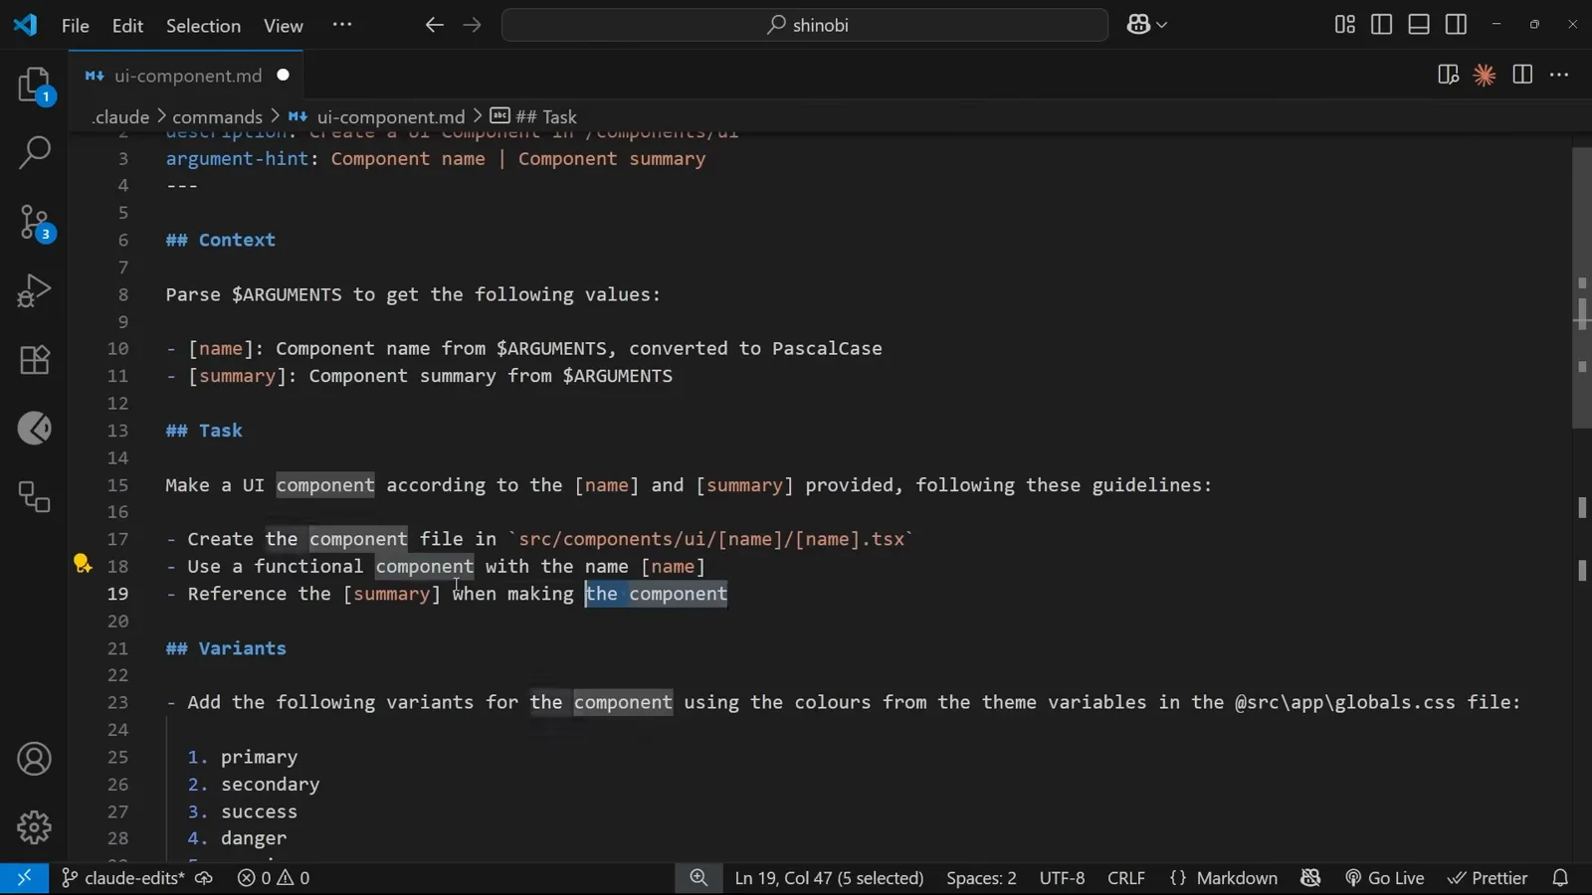The width and height of the screenshot is (1592, 895).
Task: Toggle the secondary side bar
Action: pos(1456,25)
